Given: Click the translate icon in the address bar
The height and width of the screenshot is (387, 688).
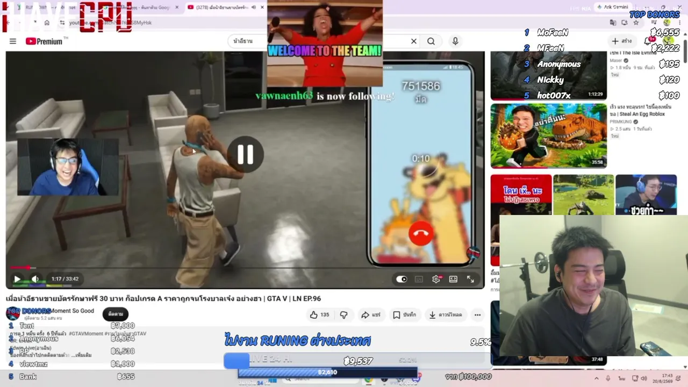Looking at the screenshot, I should click(613, 23).
